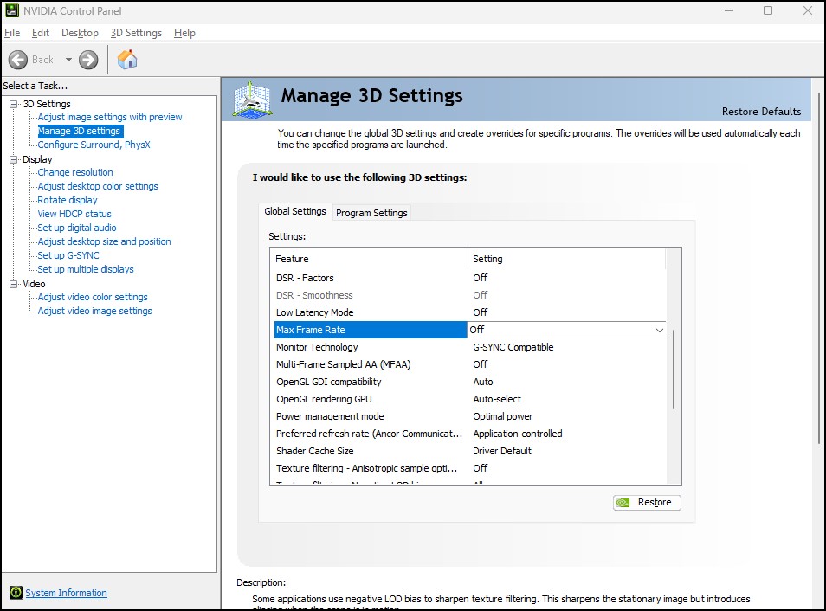Click the System Information icon
This screenshot has width=826, height=611.
tap(16, 593)
